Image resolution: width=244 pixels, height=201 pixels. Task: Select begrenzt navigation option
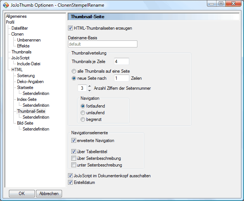83,119
